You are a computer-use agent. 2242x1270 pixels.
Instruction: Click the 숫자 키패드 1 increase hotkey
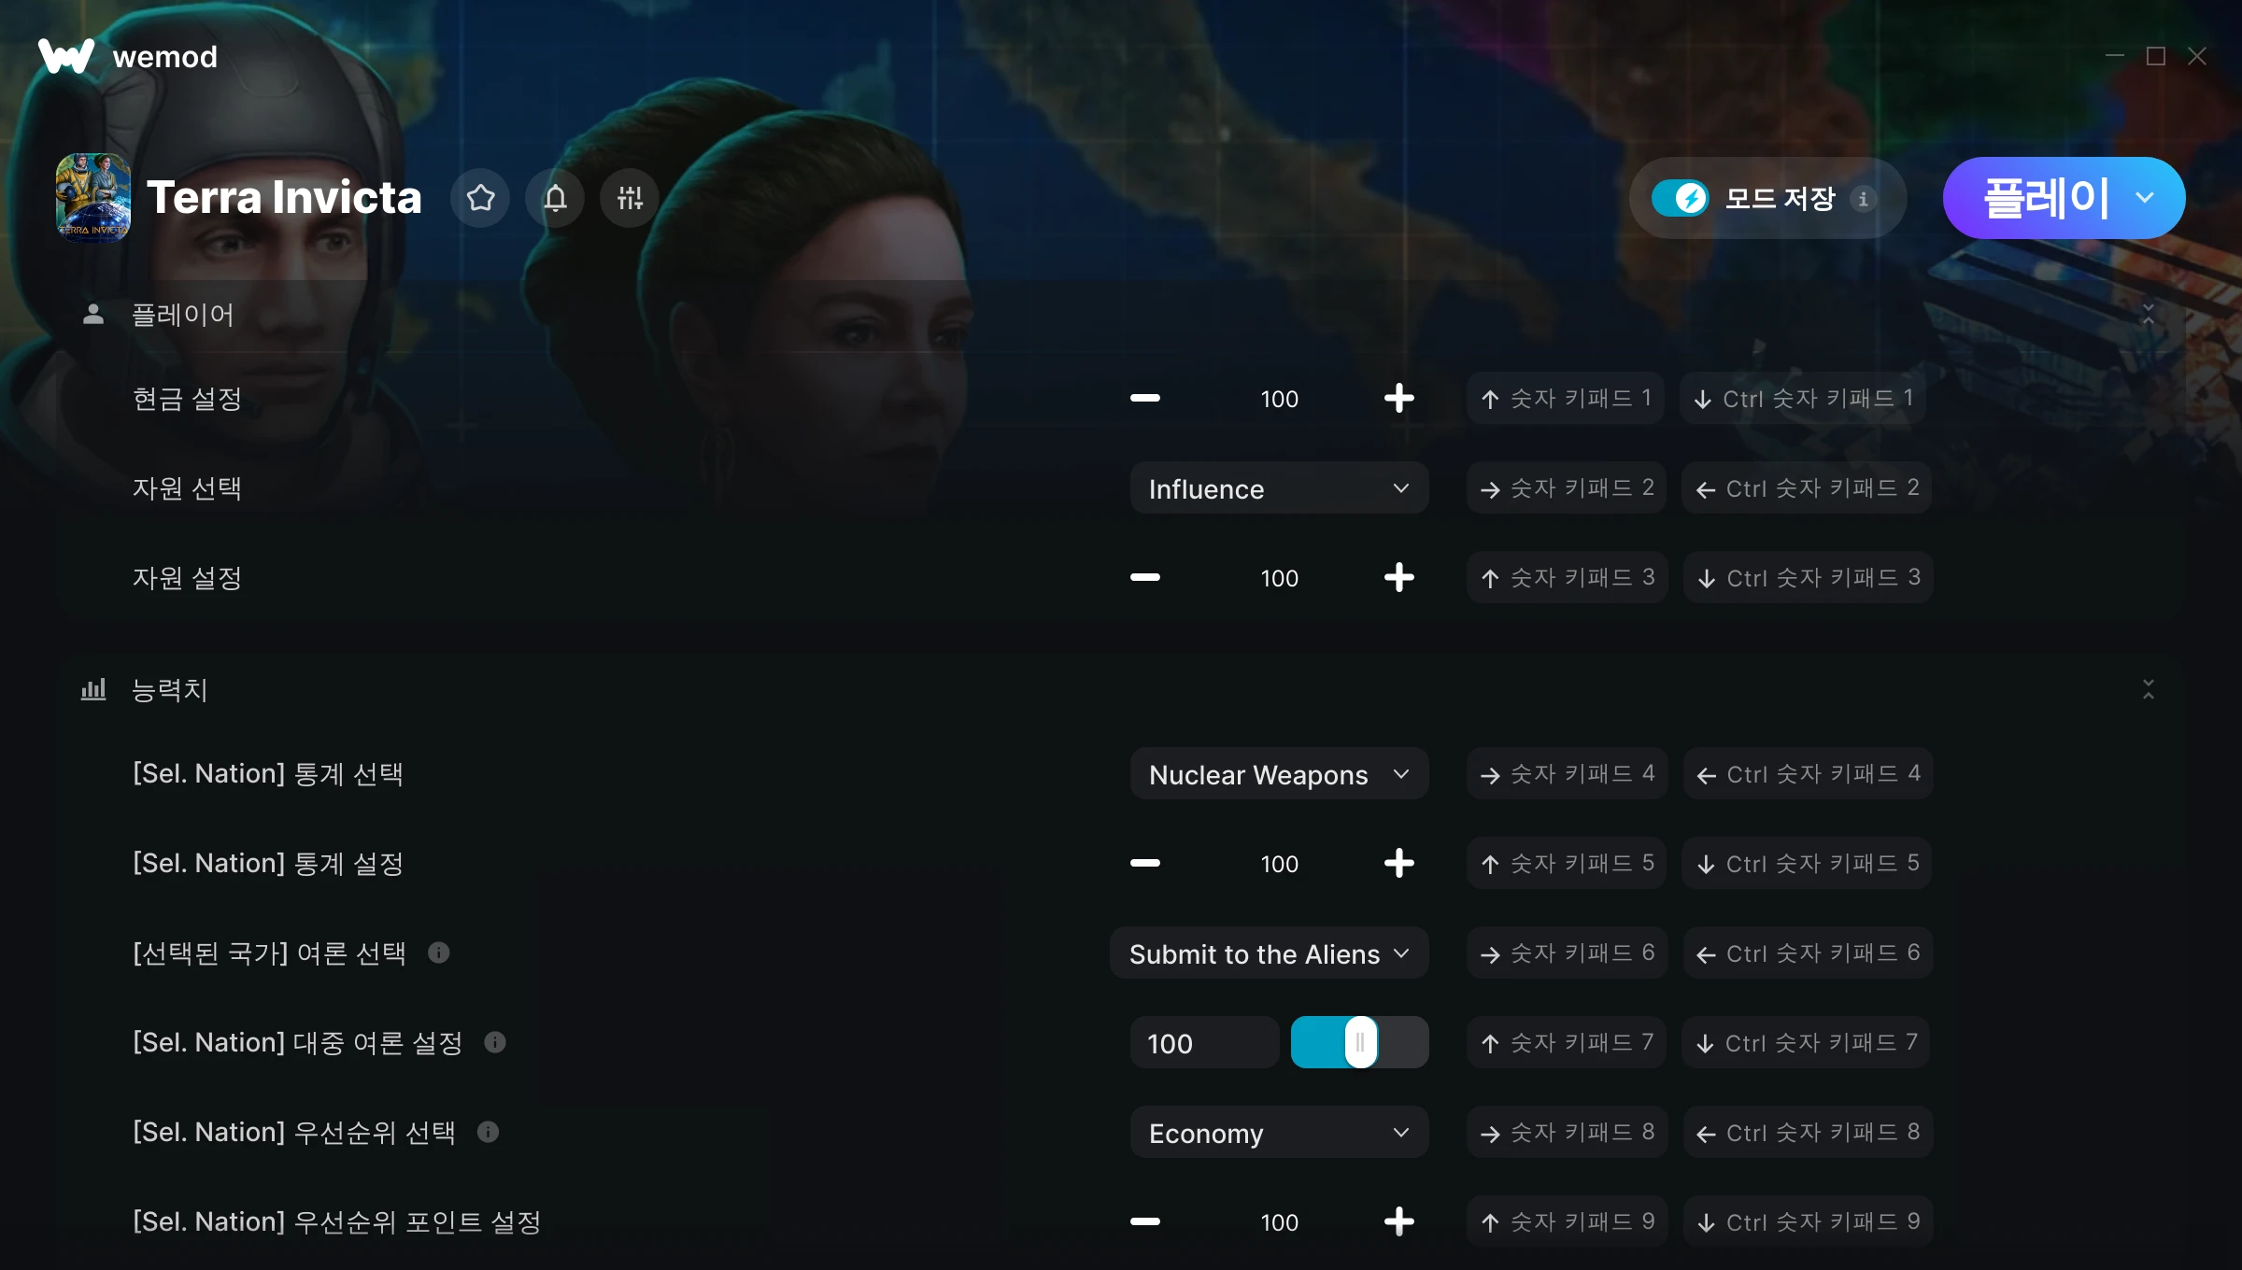click(1566, 399)
